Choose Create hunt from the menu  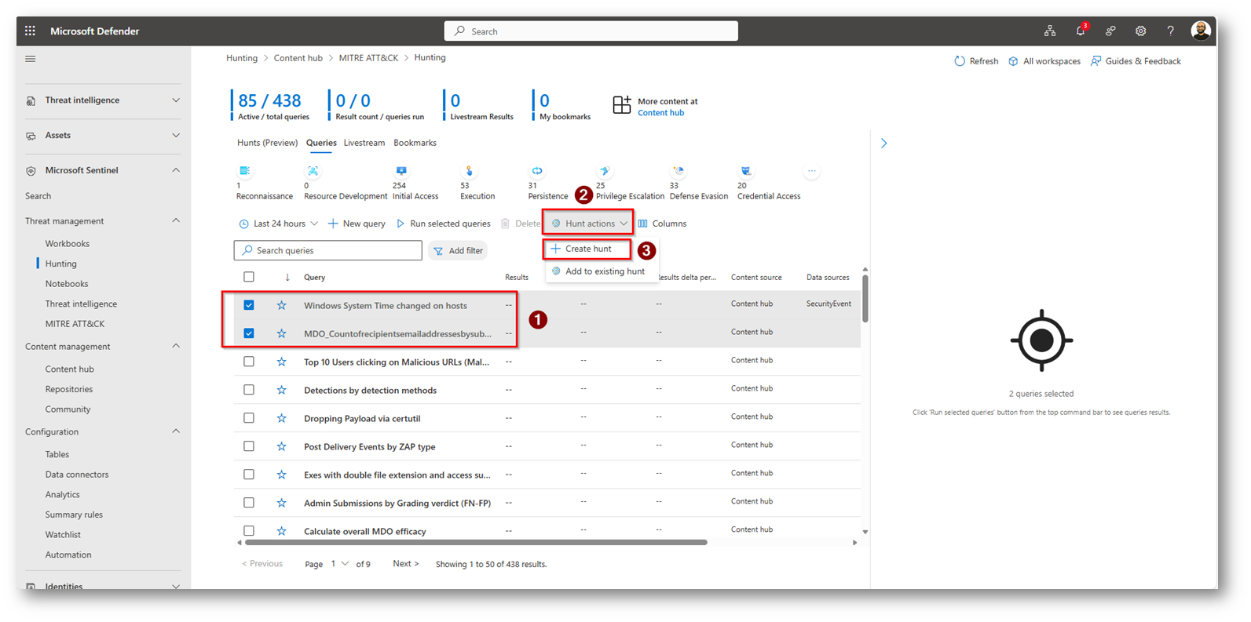587,249
